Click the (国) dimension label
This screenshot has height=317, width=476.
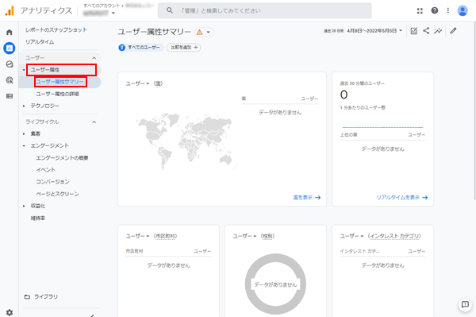[x=158, y=83]
